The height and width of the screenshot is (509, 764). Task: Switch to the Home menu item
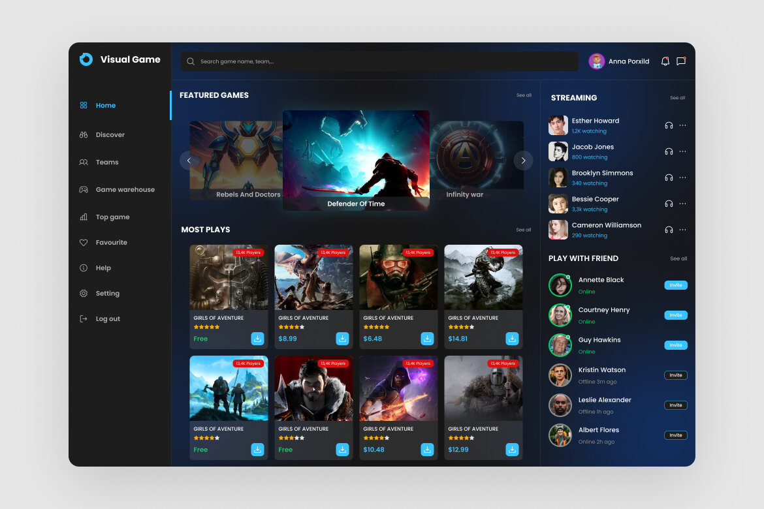pos(105,105)
